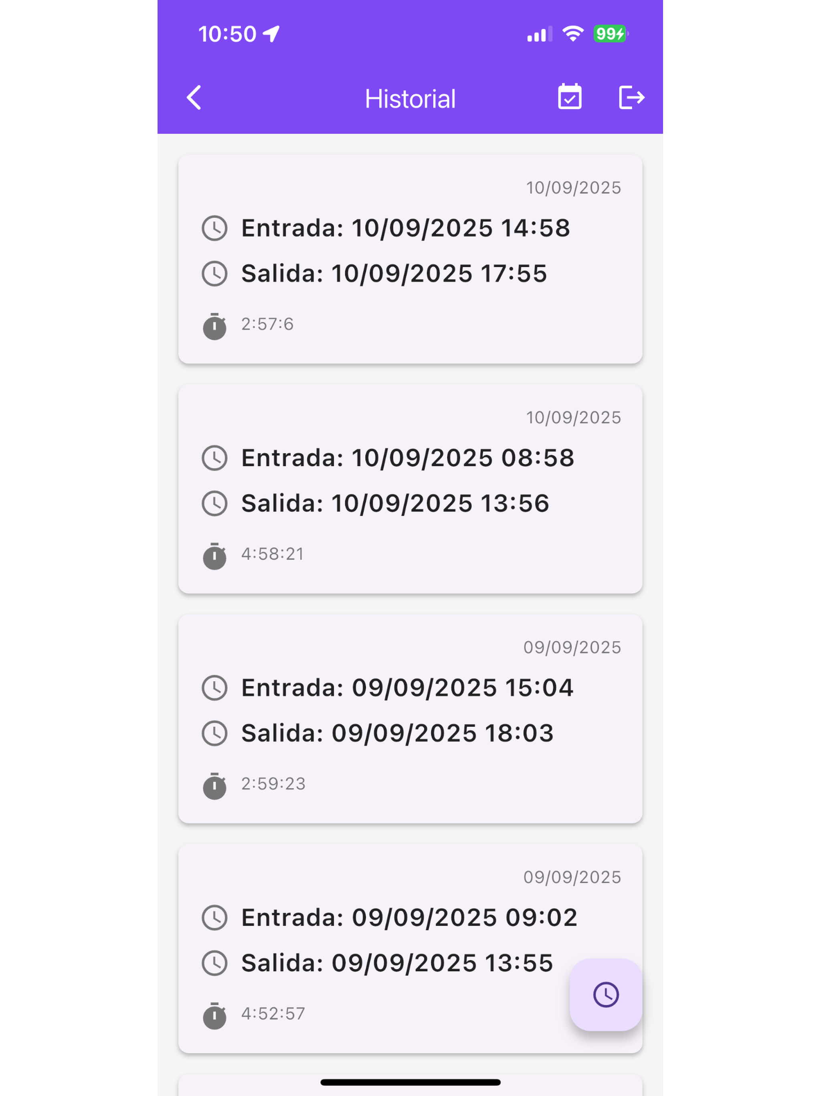Tap the back arrow in the header
Viewport: 821px width, 1096px height.
point(194,97)
